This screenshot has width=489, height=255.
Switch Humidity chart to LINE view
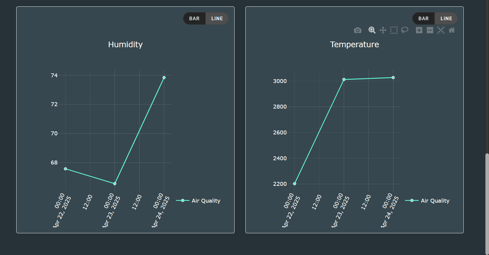tap(217, 18)
